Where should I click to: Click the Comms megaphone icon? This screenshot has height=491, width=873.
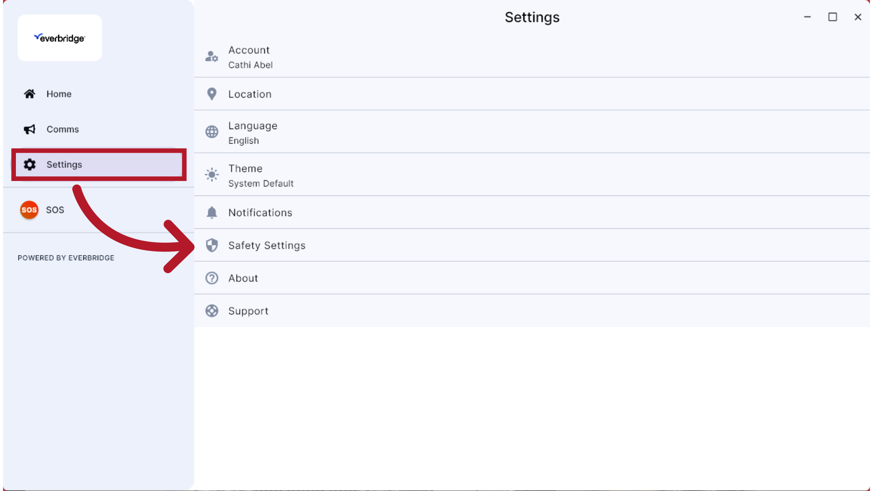pos(29,129)
